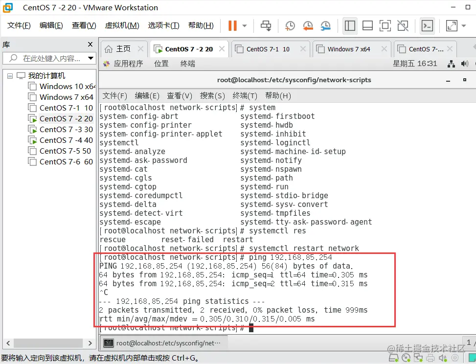This screenshot has width=476, height=364.
Task: Toggle the virtual machine console view
Action: [428, 25]
